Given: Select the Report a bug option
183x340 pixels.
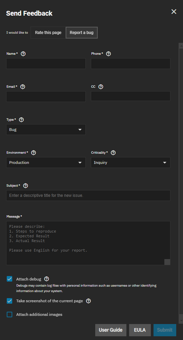Looking at the screenshot, I should (82, 33).
